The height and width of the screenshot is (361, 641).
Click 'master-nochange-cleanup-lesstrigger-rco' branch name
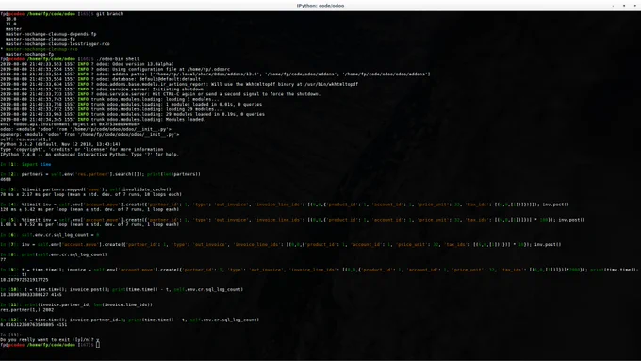pyautogui.click(x=58, y=43)
